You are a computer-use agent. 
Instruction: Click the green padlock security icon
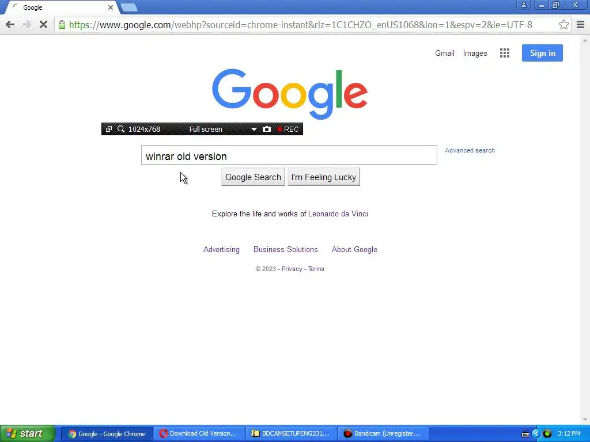pyautogui.click(x=62, y=25)
